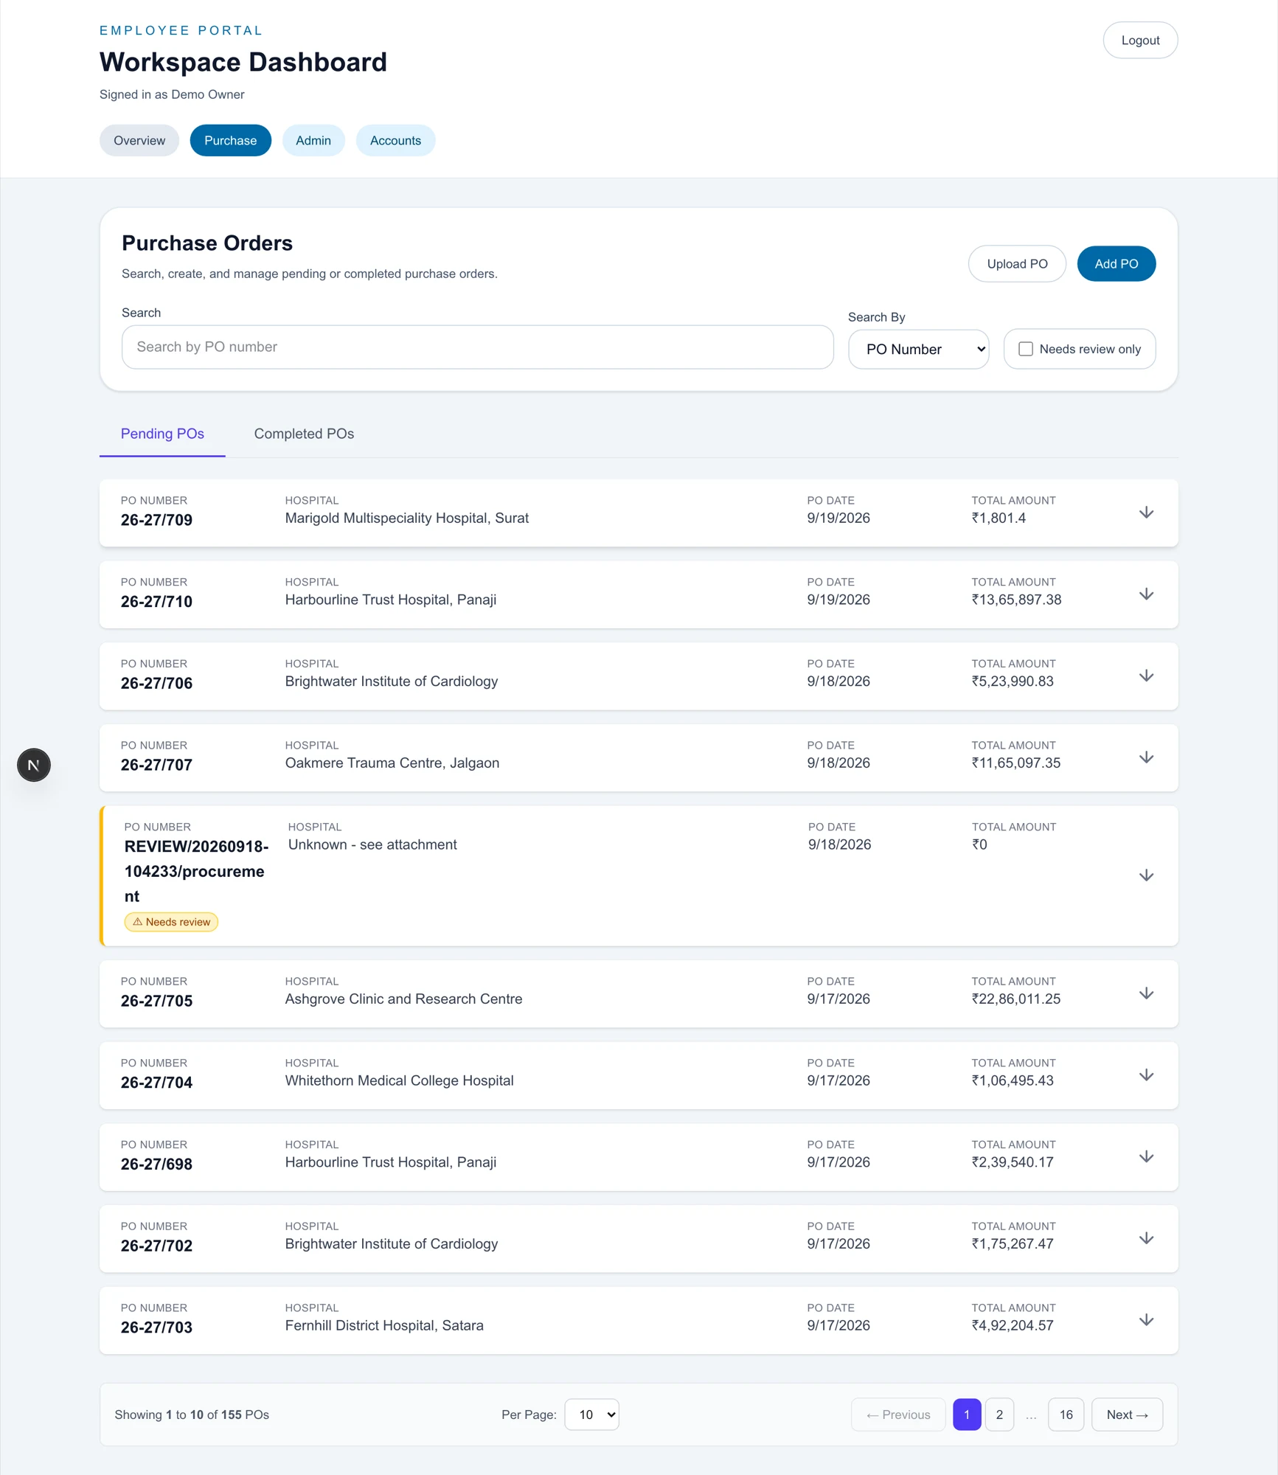Click the Needs review warning badge
The width and height of the screenshot is (1278, 1475).
(171, 922)
